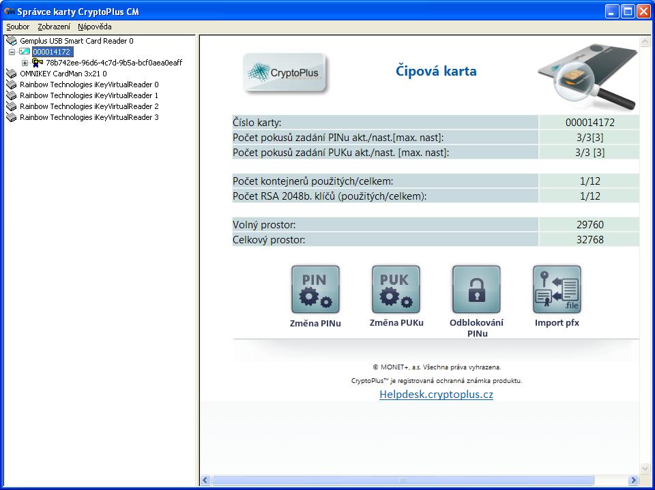
Task: Click the Počet kontejnerů value 1/12
Action: click(x=589, y=181)
